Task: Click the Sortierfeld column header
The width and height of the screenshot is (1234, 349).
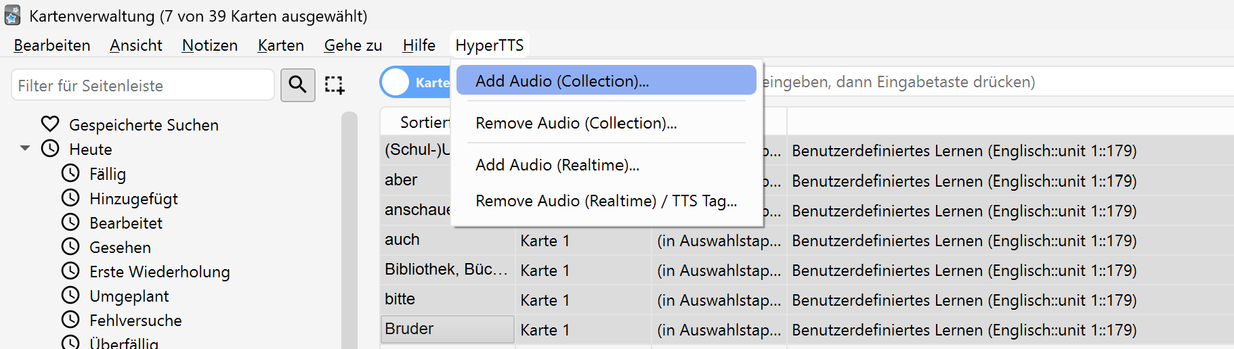Action: click(416, 122)
